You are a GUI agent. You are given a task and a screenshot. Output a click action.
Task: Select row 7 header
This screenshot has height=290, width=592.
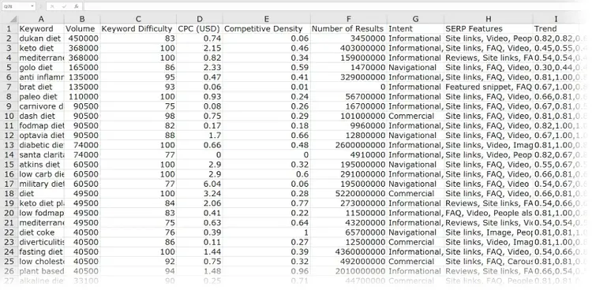pos(9,87)
